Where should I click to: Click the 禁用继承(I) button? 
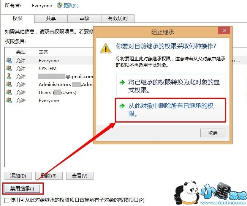coord(22,189)
